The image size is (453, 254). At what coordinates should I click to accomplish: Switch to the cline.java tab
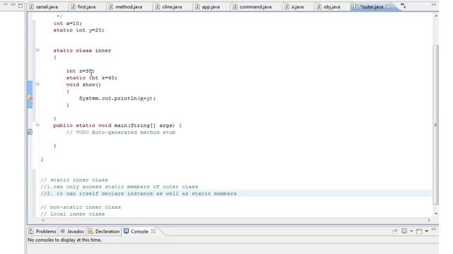168,6
